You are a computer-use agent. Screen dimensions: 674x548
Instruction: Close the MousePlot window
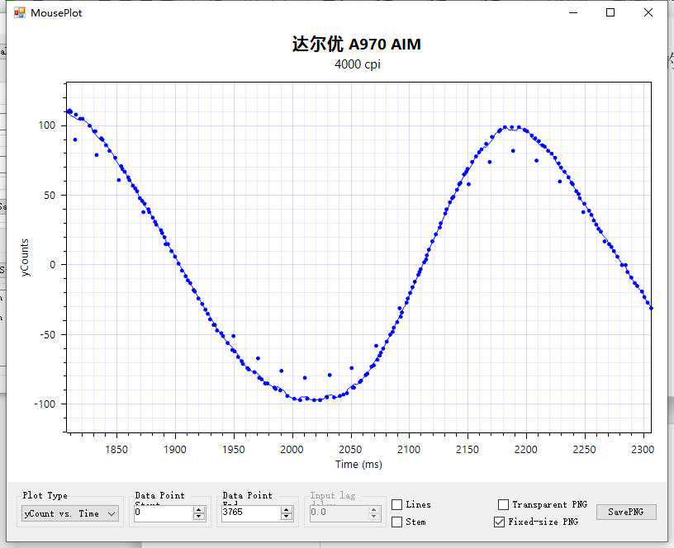648,12
